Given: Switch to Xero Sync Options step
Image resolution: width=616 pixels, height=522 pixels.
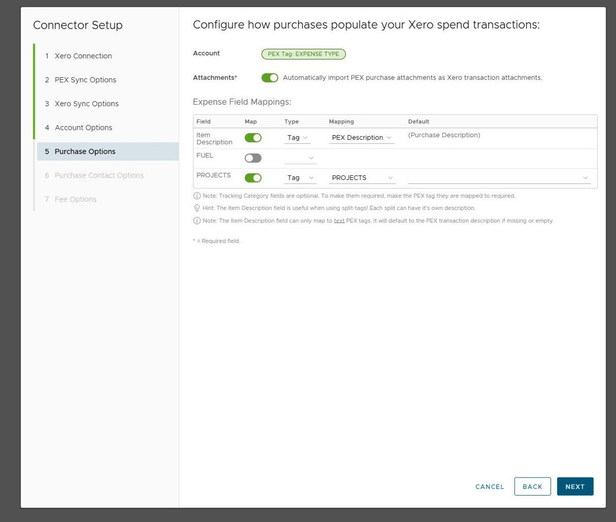Looking at the screenshot, I should click(86, 104).
